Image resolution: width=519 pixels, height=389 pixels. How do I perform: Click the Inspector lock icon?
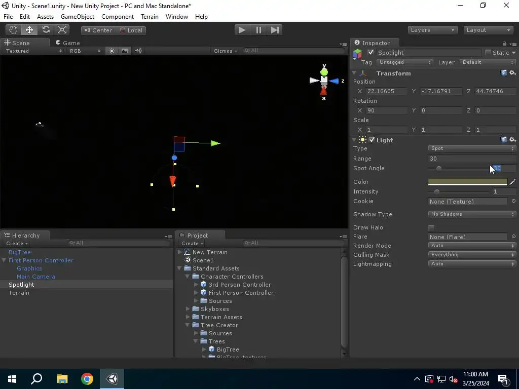point(504,44)
